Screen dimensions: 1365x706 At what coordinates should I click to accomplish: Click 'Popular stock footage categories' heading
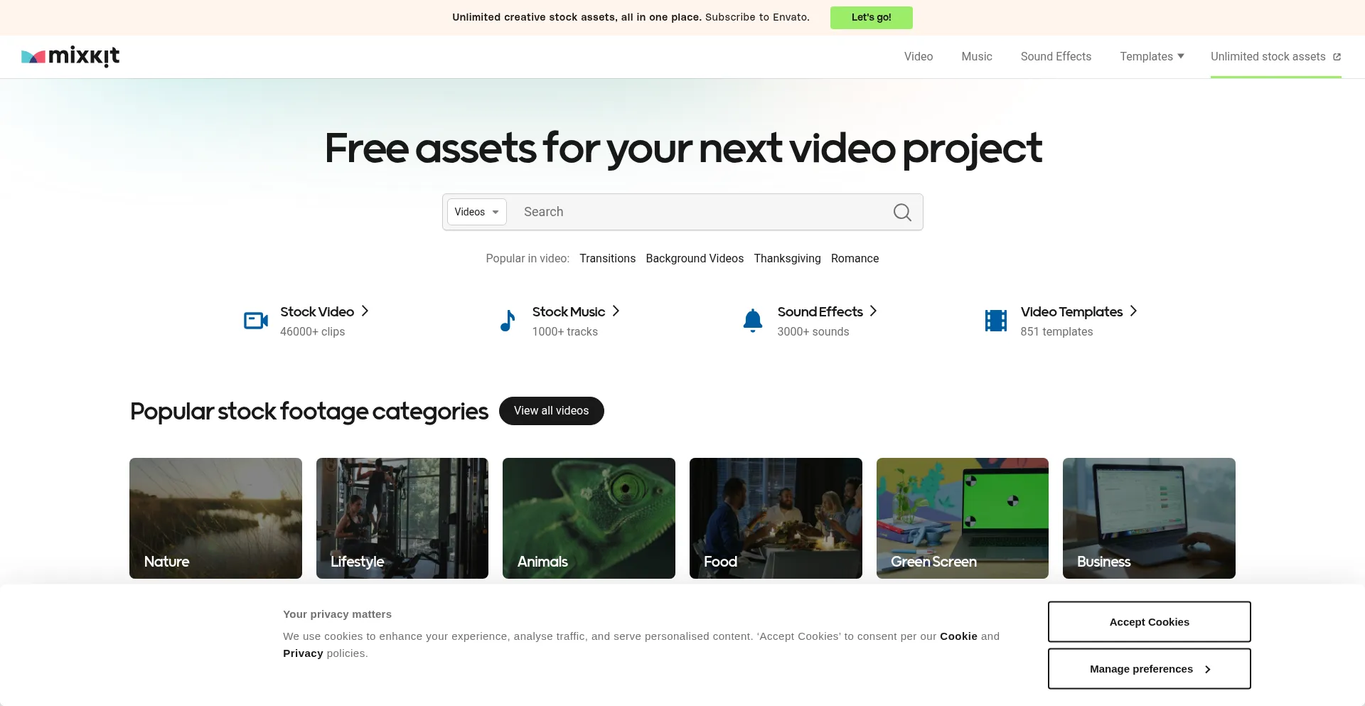(309, 411)
